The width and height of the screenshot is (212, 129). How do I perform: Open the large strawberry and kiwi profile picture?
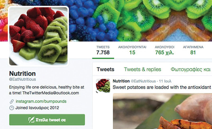click(x=38, y=36)
